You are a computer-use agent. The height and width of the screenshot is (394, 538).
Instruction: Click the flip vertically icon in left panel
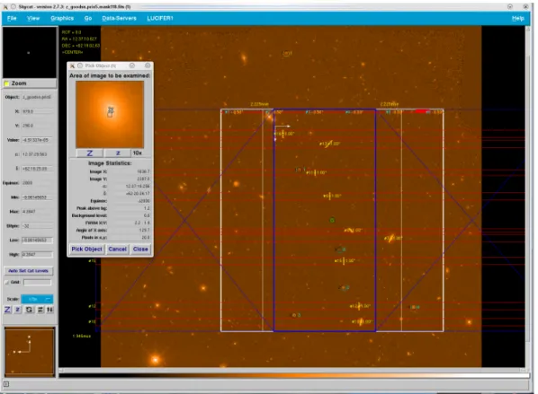pyautogui.click(x=49, y=310)
